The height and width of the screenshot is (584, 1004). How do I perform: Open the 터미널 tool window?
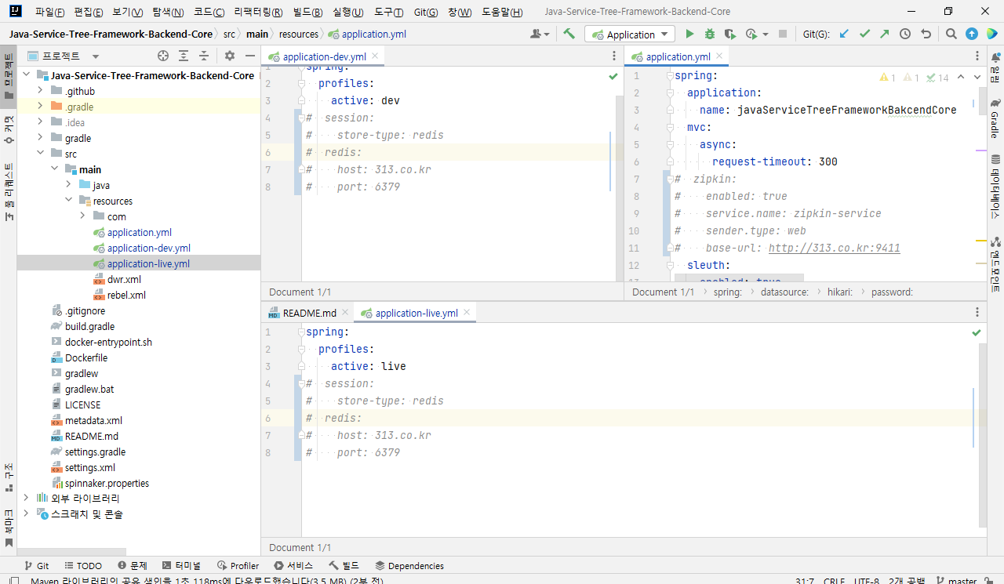tap(181, 565)
